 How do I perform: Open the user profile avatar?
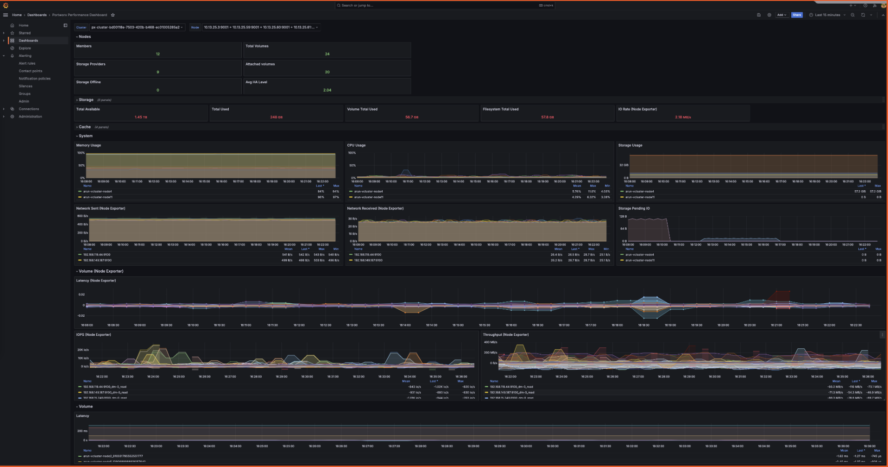884,6
